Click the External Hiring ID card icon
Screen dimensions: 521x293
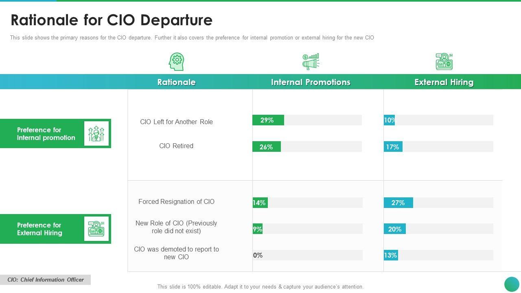[x=444, y=61]
